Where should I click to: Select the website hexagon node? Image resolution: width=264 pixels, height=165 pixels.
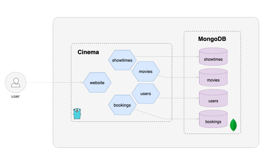[x=97, y=82]
